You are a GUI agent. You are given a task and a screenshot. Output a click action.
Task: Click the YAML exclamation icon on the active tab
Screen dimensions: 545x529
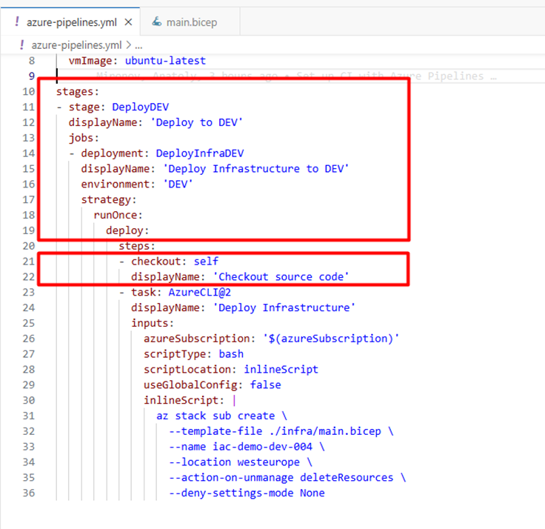tap(16, 22)
